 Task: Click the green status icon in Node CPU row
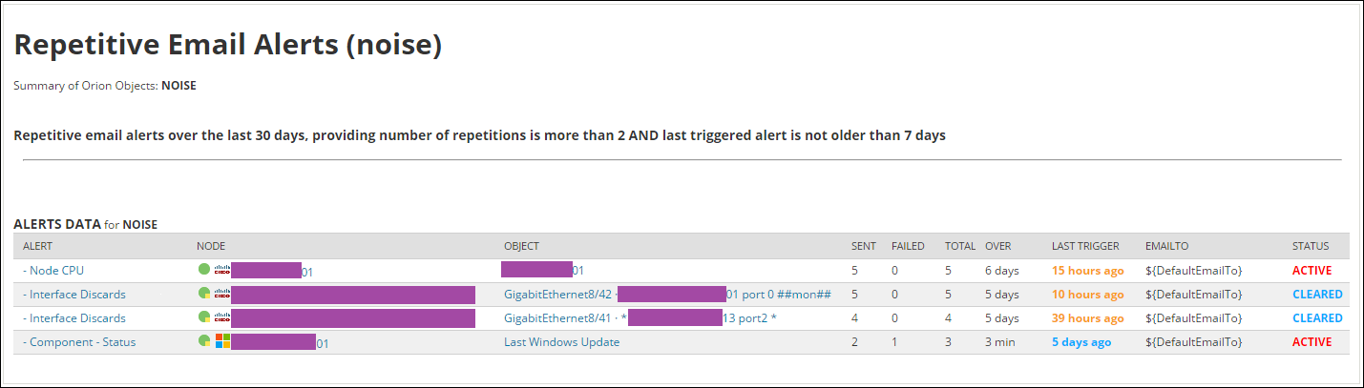click(203, 271)
